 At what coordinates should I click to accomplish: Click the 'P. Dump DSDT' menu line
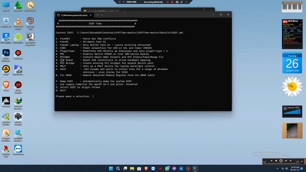coord(94,81)
